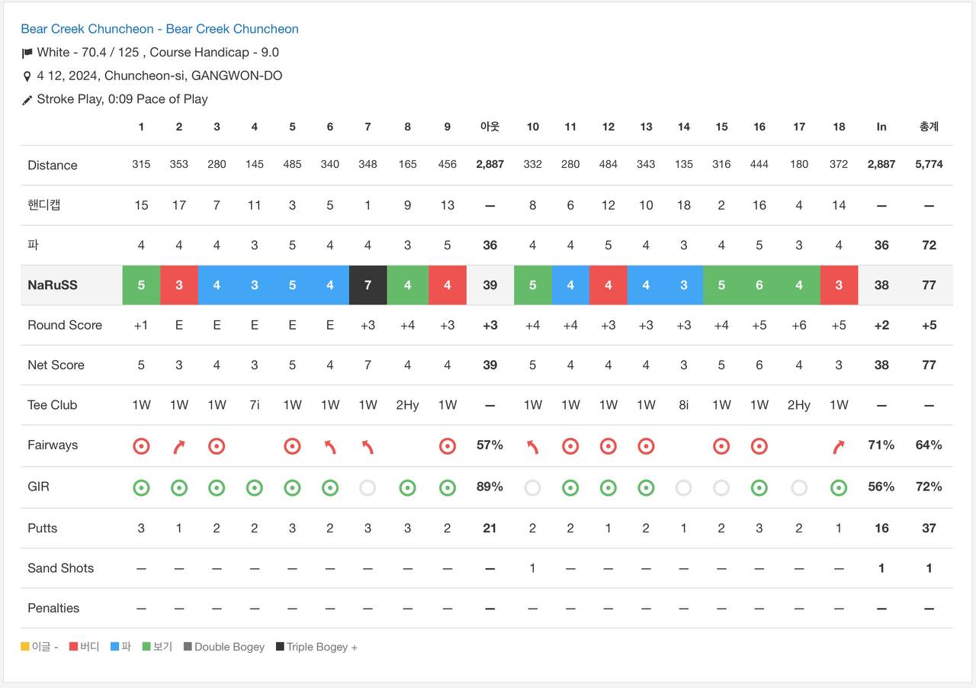
Task: Click the total score 77 in NaRuSS row
Action: click(929, 285)
